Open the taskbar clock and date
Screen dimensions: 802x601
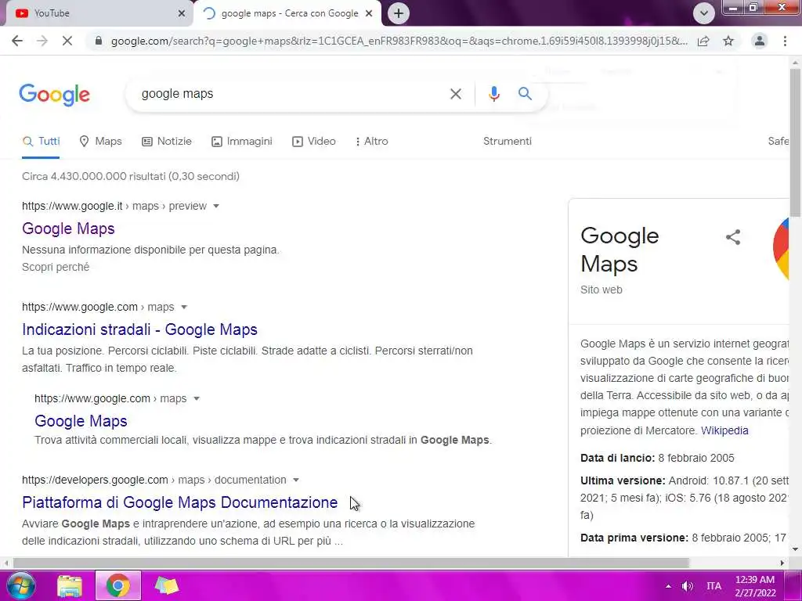(755, 586)
